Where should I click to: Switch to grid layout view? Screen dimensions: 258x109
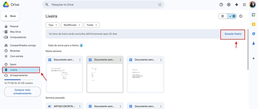tap(232, 16)
